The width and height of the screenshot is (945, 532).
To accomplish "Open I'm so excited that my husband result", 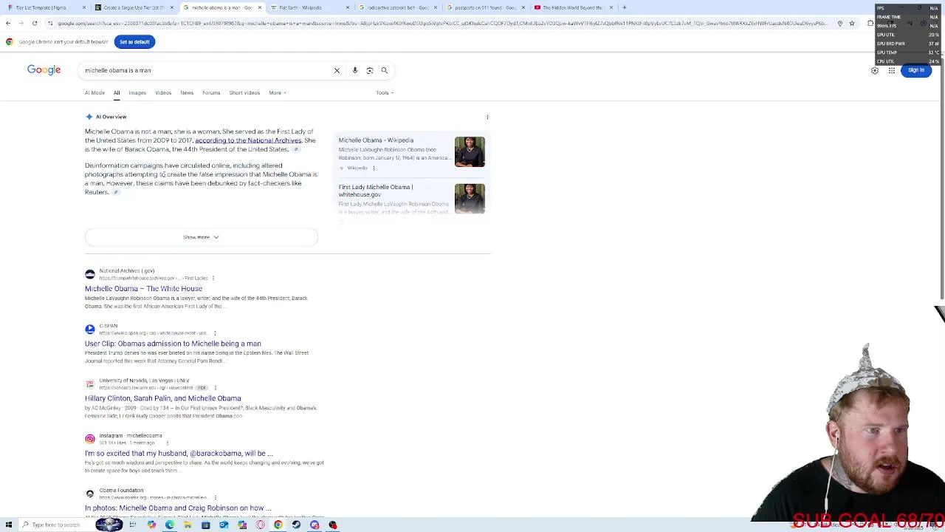I will pyautogui.click(x=179, y=454).
